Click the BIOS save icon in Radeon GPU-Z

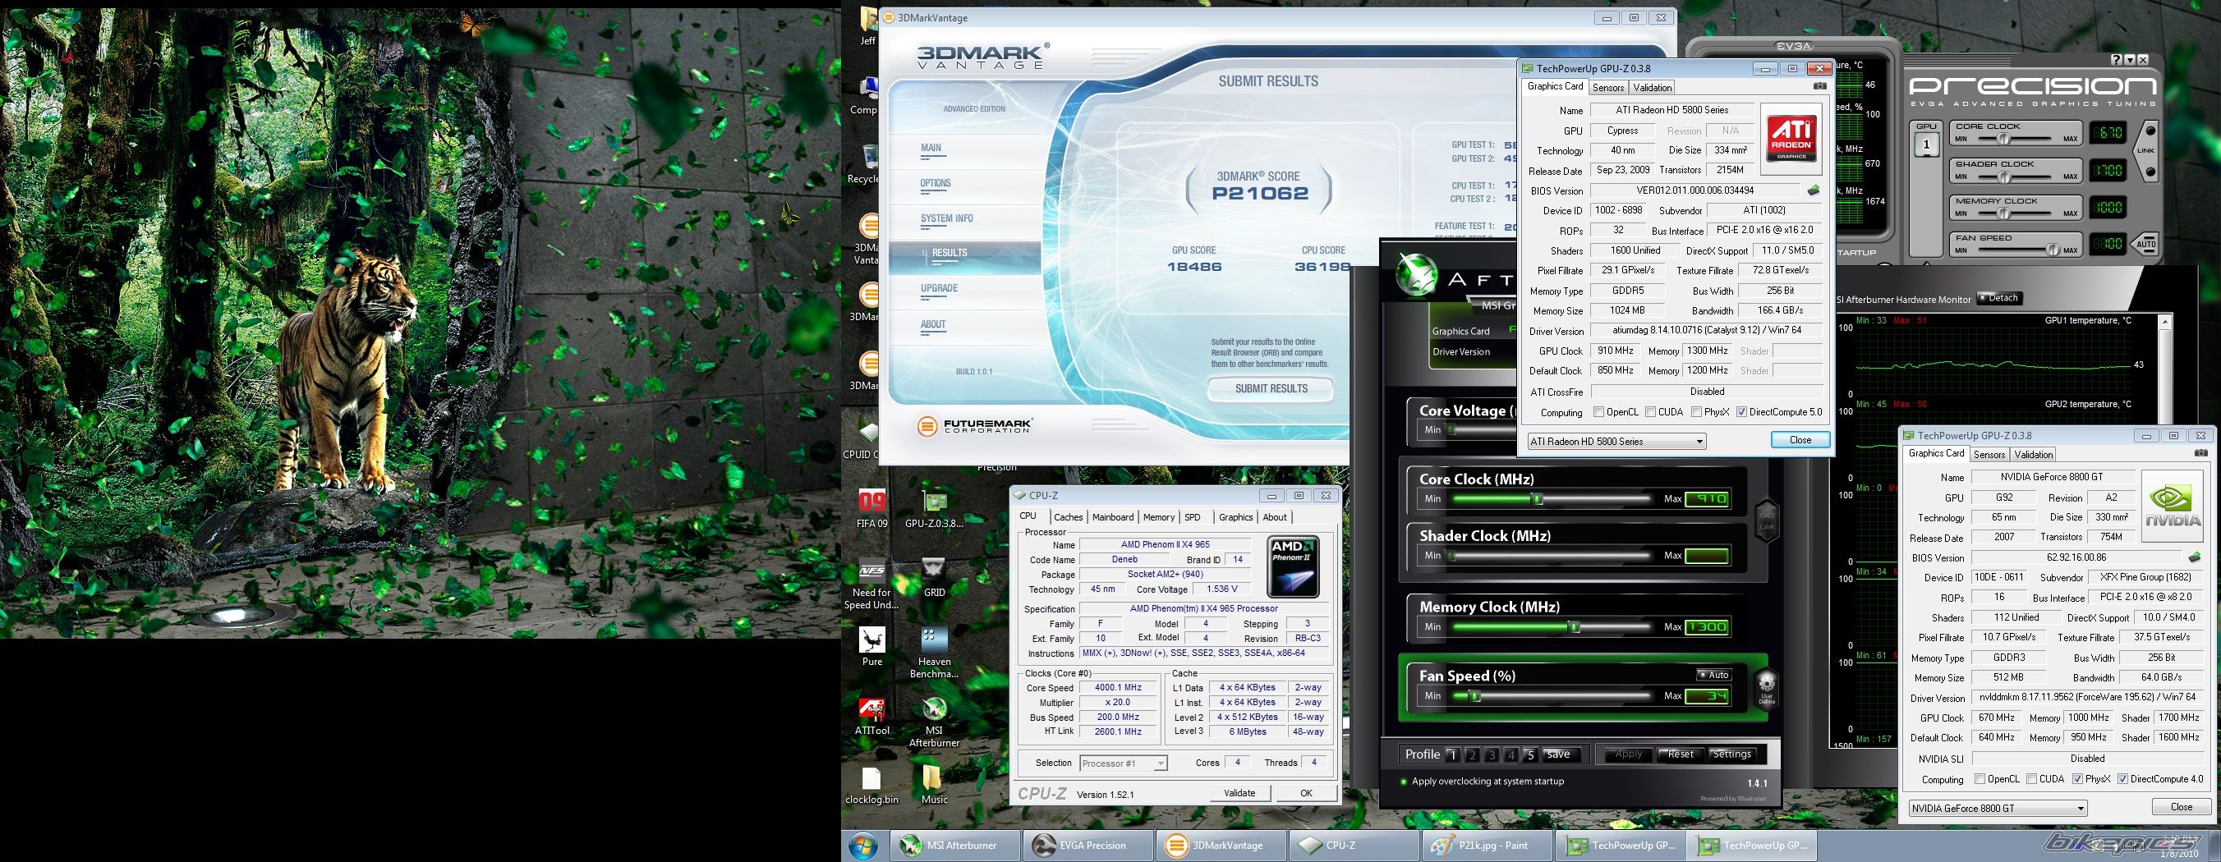tap(1813, 190)
